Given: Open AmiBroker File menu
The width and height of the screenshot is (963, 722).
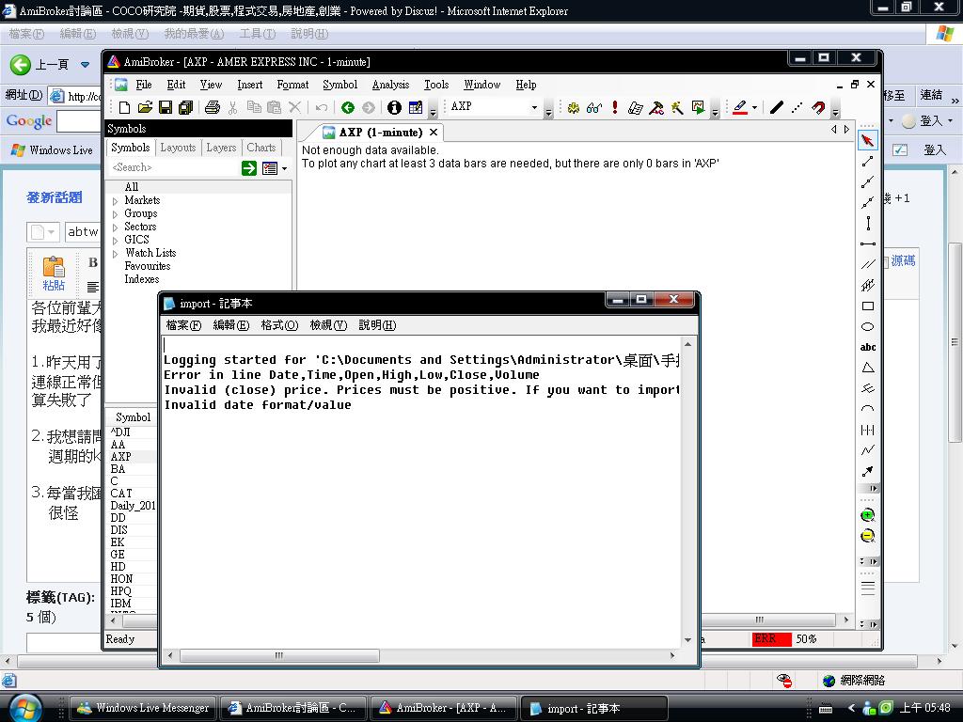Looking at the screenshot, I should [x=144, y=85].
